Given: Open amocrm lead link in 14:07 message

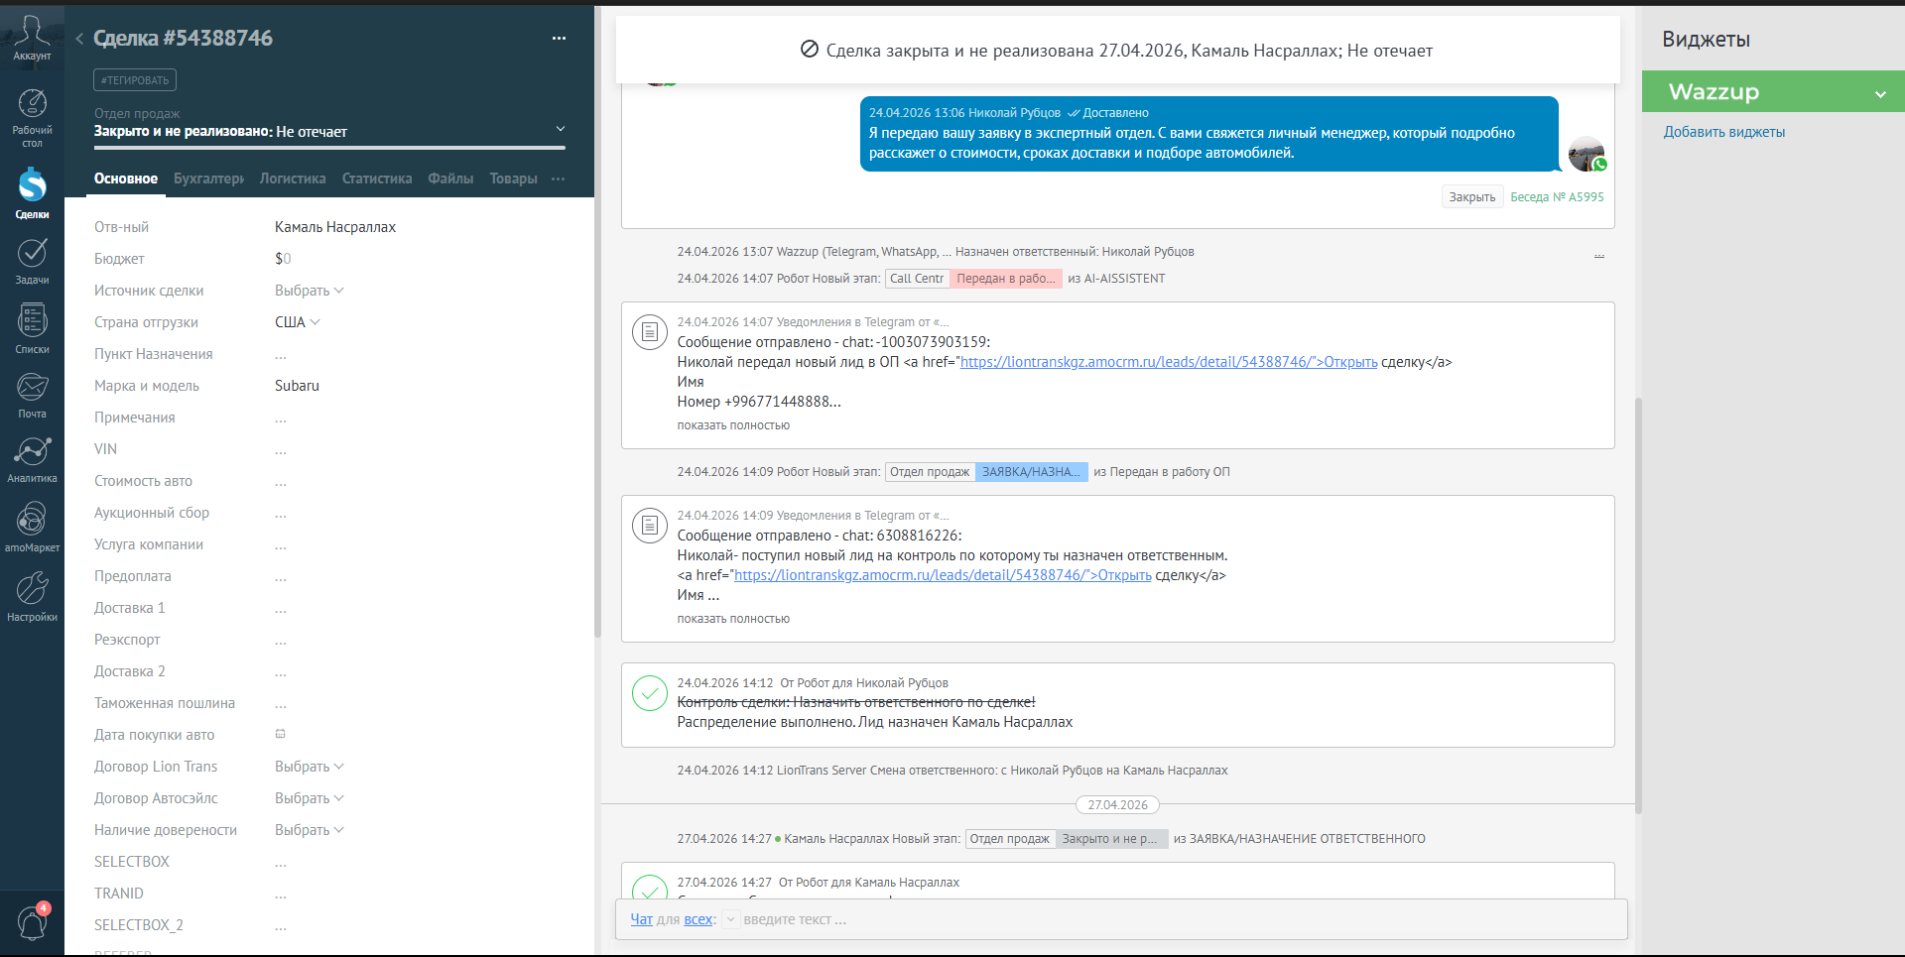Looking at the screenshot, I should tap(1169, 362).
